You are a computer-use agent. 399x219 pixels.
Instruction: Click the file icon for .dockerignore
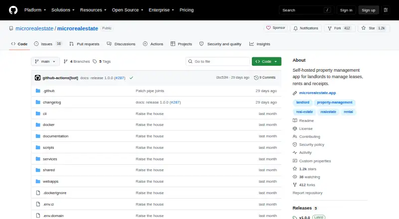[x=38, y=193]
